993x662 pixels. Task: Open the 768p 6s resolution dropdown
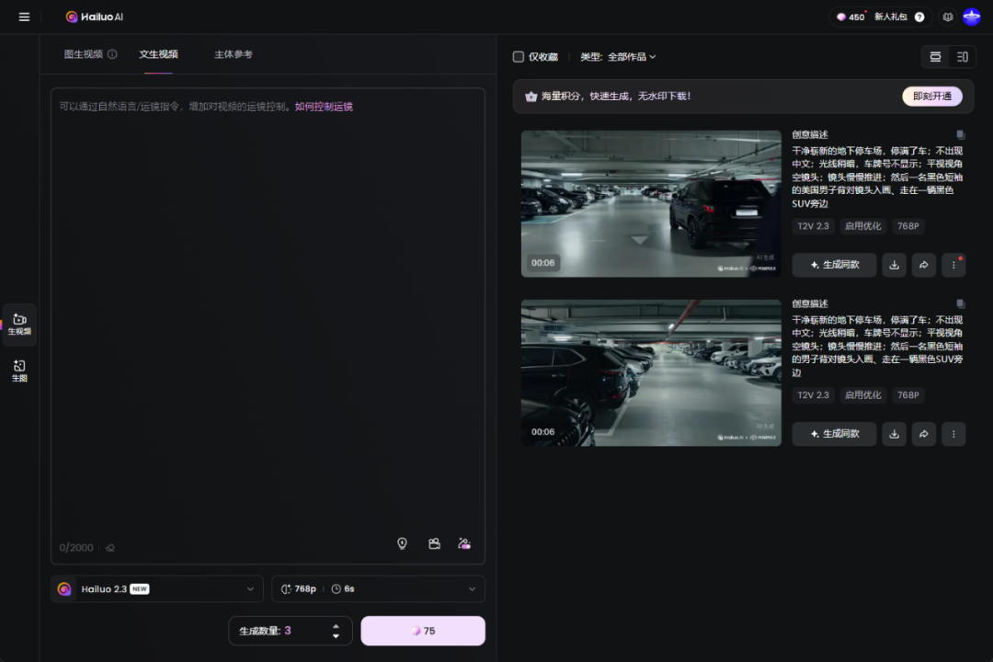click(378, 588)
